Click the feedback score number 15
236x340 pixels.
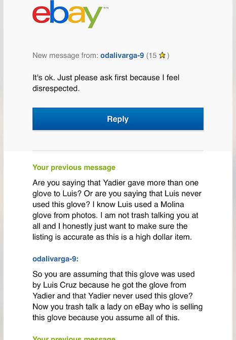153,55
